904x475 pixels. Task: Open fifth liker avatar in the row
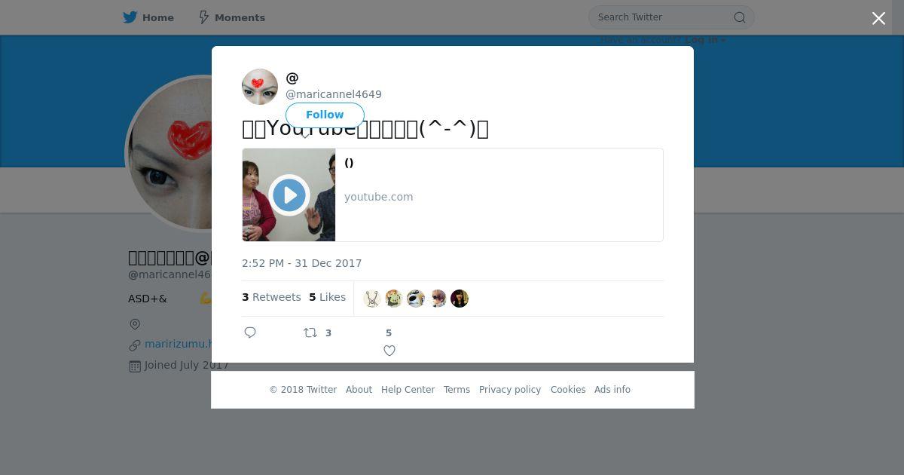(x=460, y=299)
